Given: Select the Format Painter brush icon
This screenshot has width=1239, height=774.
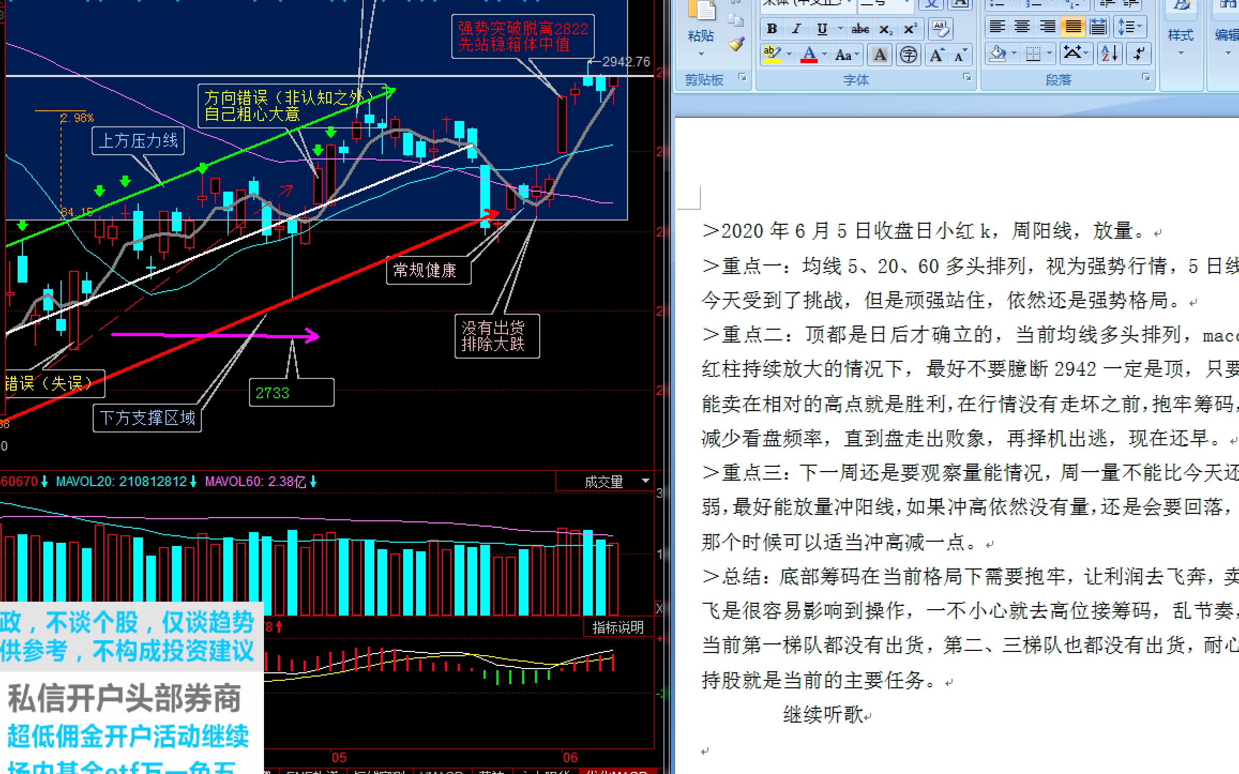Looking at the screenshot, I should tap(736, 44).
